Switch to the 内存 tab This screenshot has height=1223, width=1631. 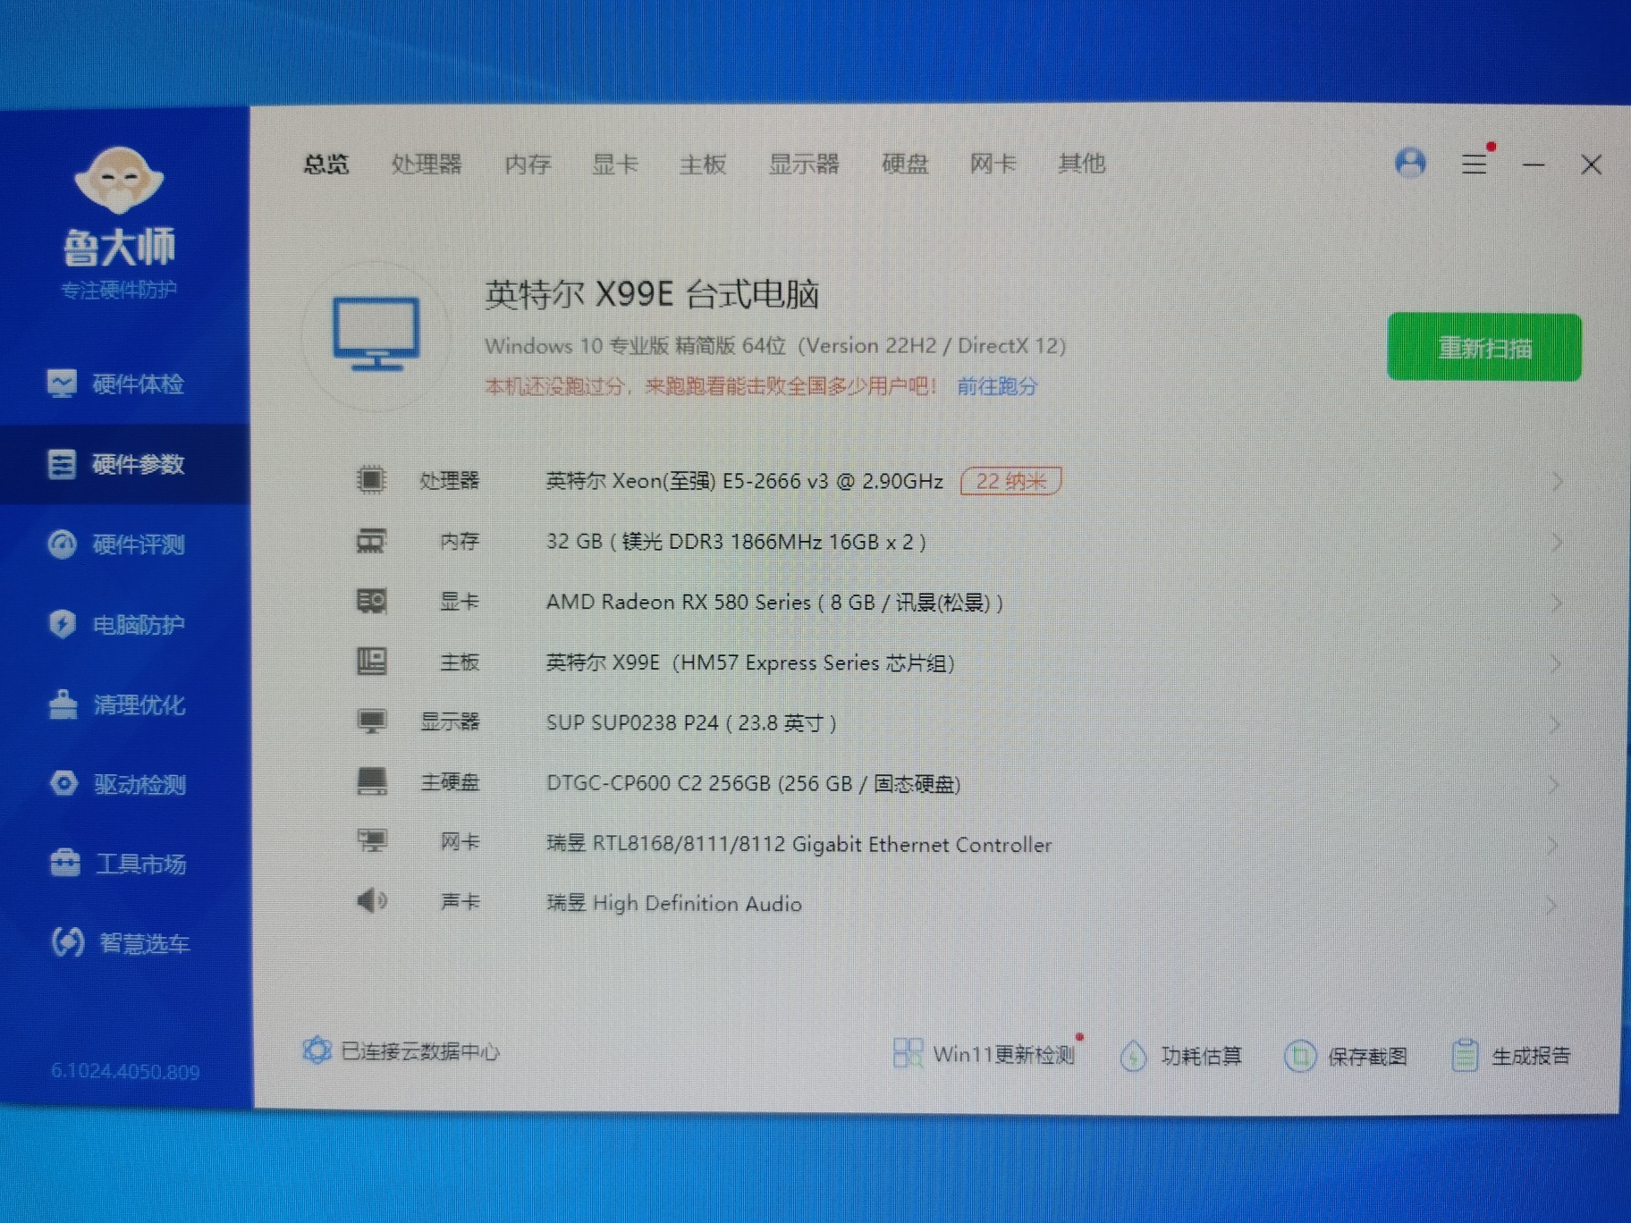[x=528, y=164]
